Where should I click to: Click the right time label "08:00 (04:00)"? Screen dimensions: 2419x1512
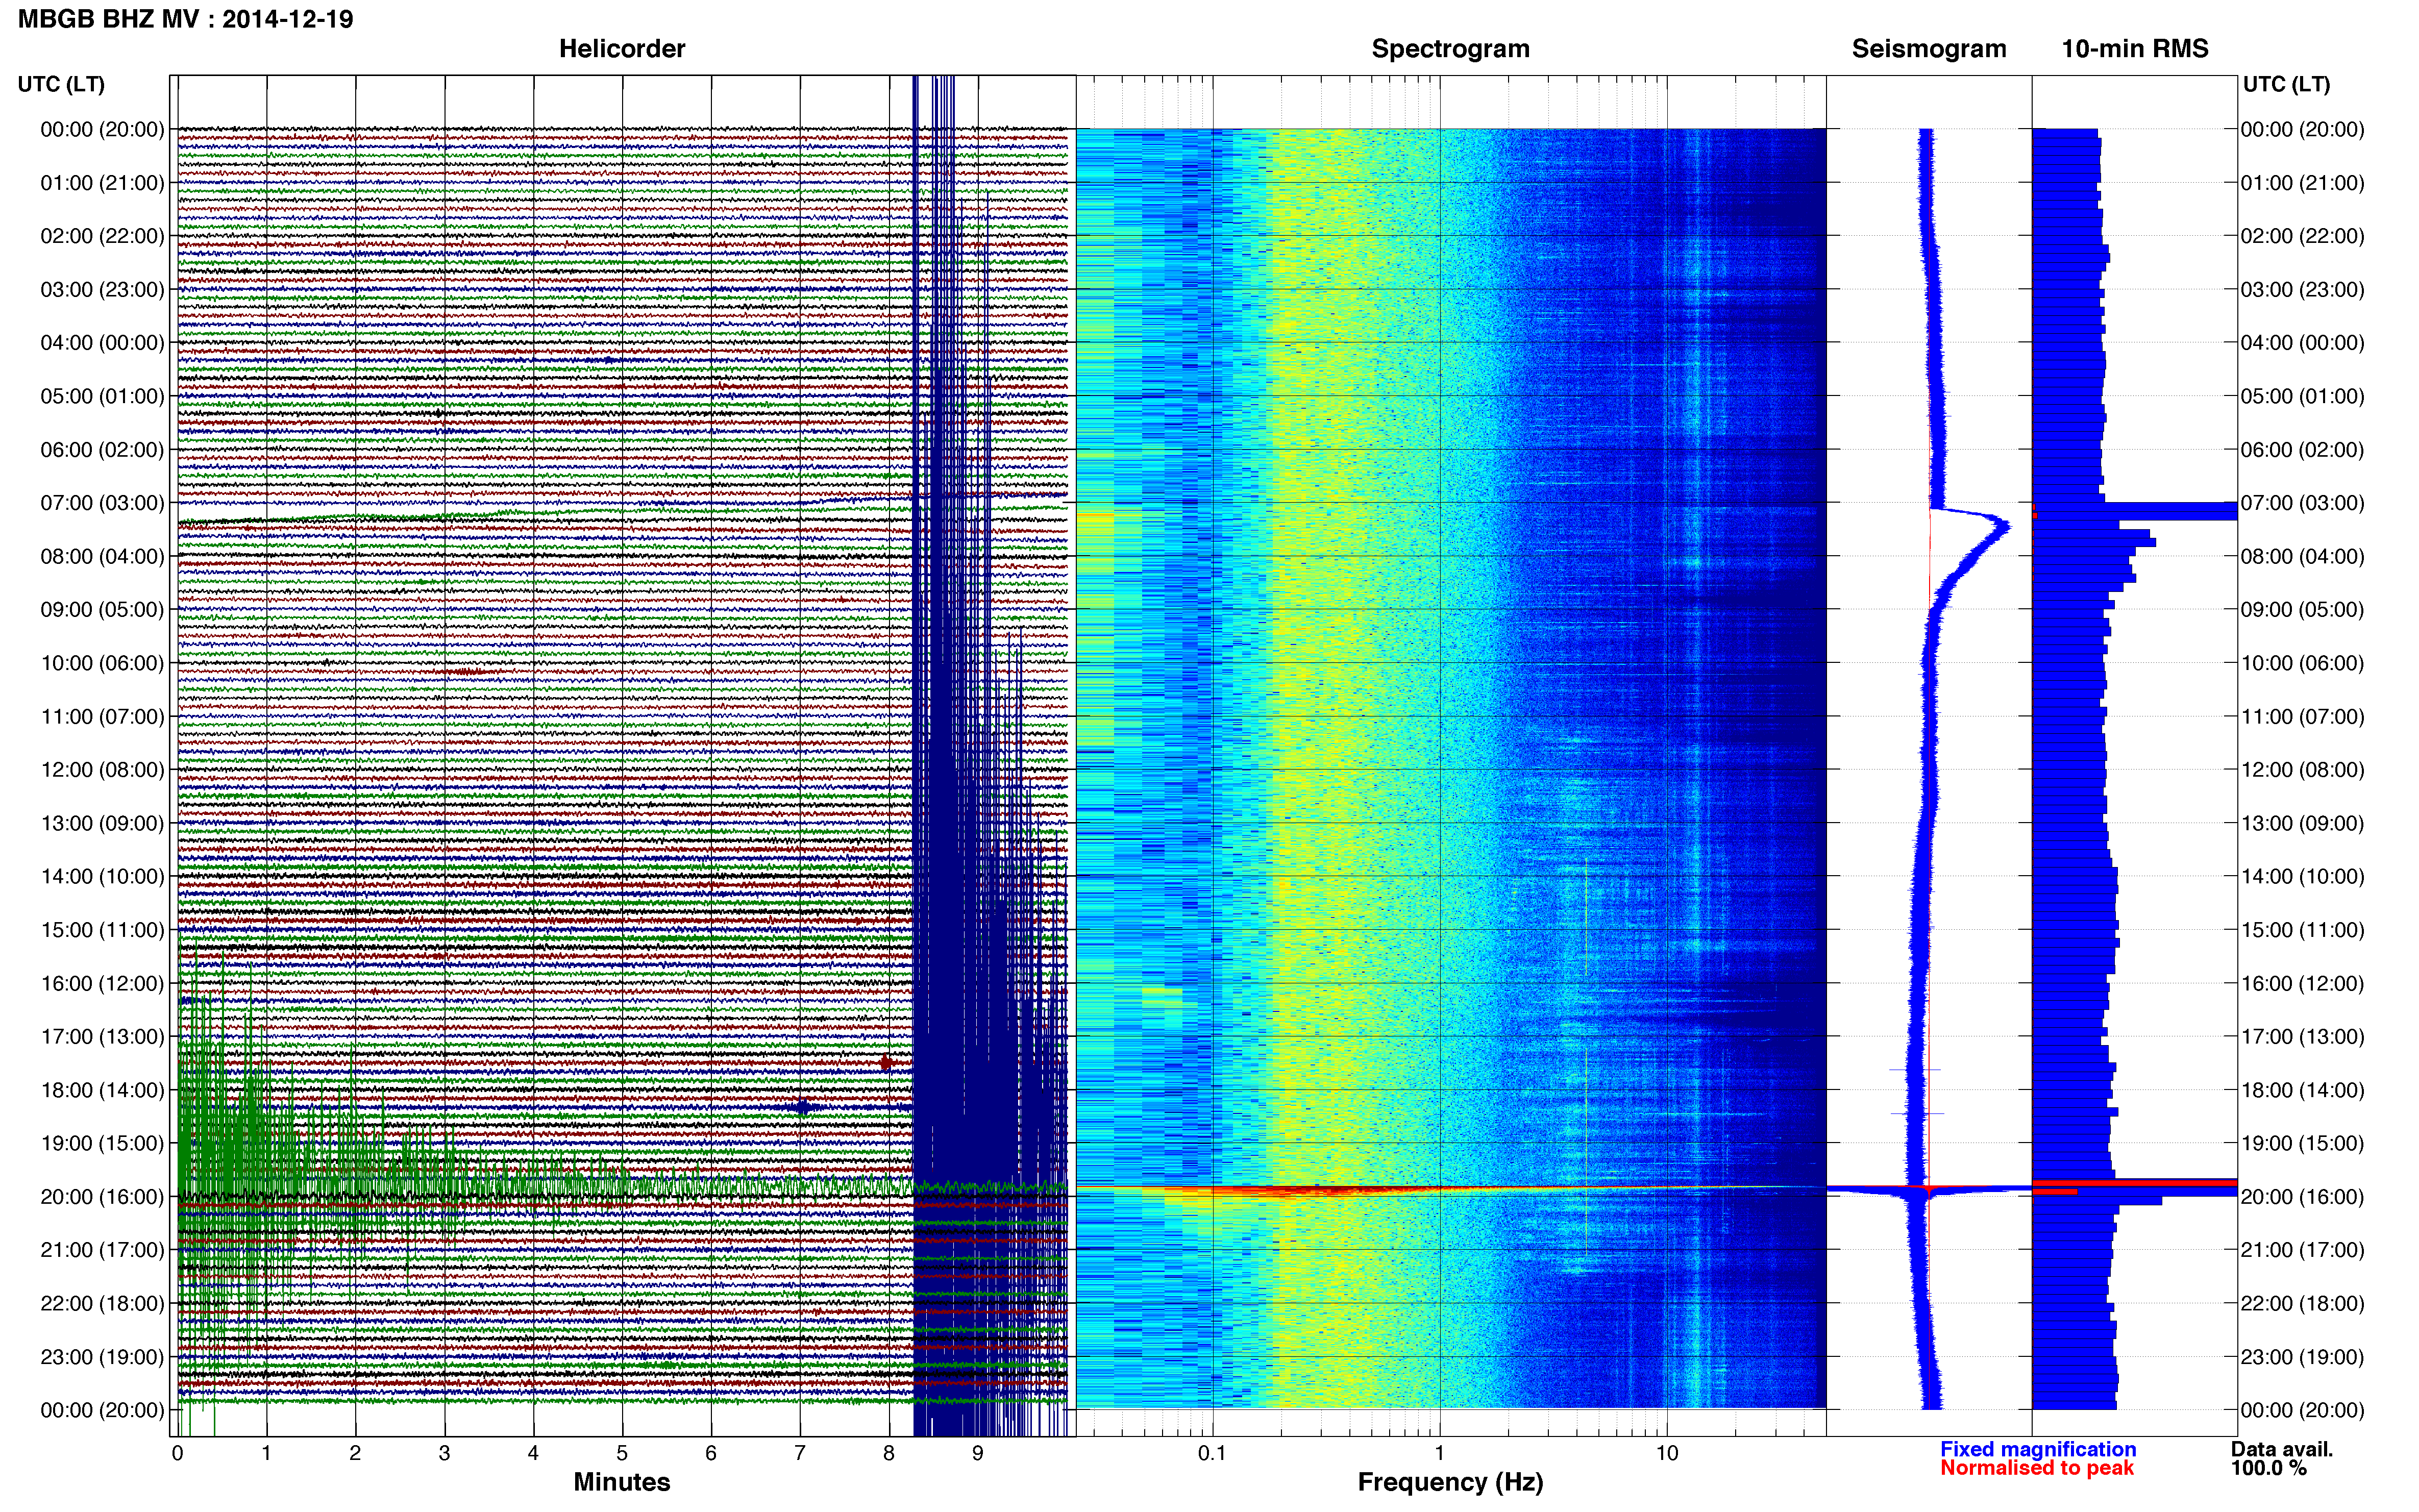tap(2302, 557)
